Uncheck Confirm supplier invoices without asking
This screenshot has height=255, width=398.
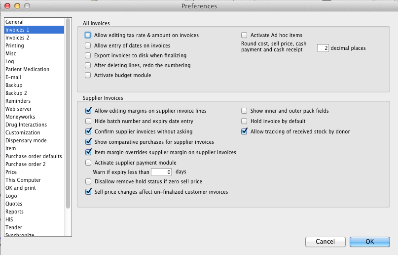tap(88, 132)
